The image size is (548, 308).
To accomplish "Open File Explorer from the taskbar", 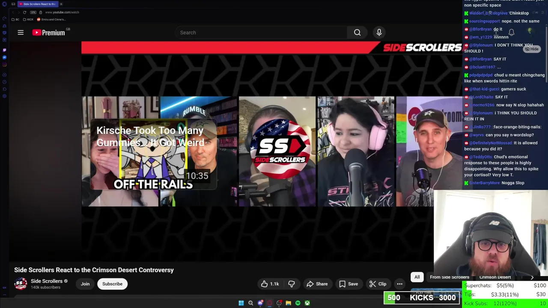I will (x=288, y=303).
